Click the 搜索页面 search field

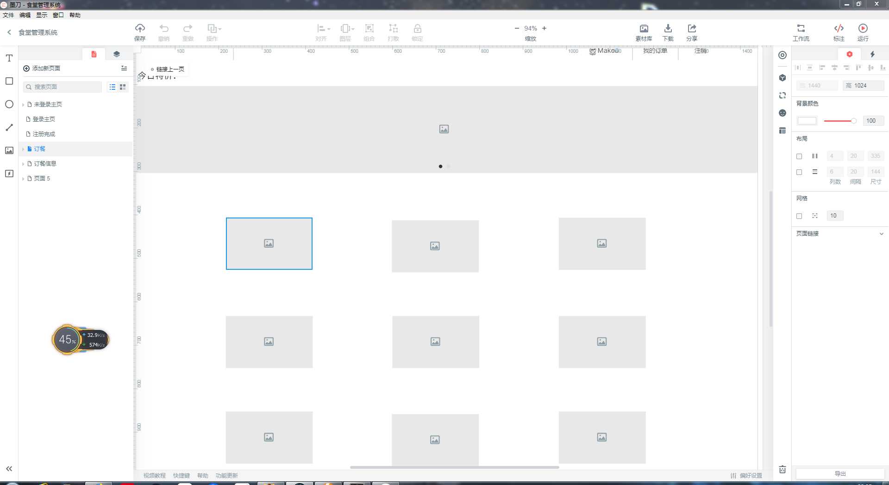click(x=63, y=87)
